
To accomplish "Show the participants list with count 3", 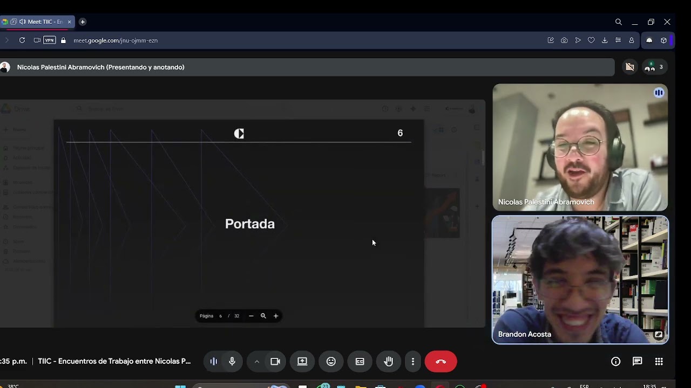I will pyautogui.click(x=655, y=67).
